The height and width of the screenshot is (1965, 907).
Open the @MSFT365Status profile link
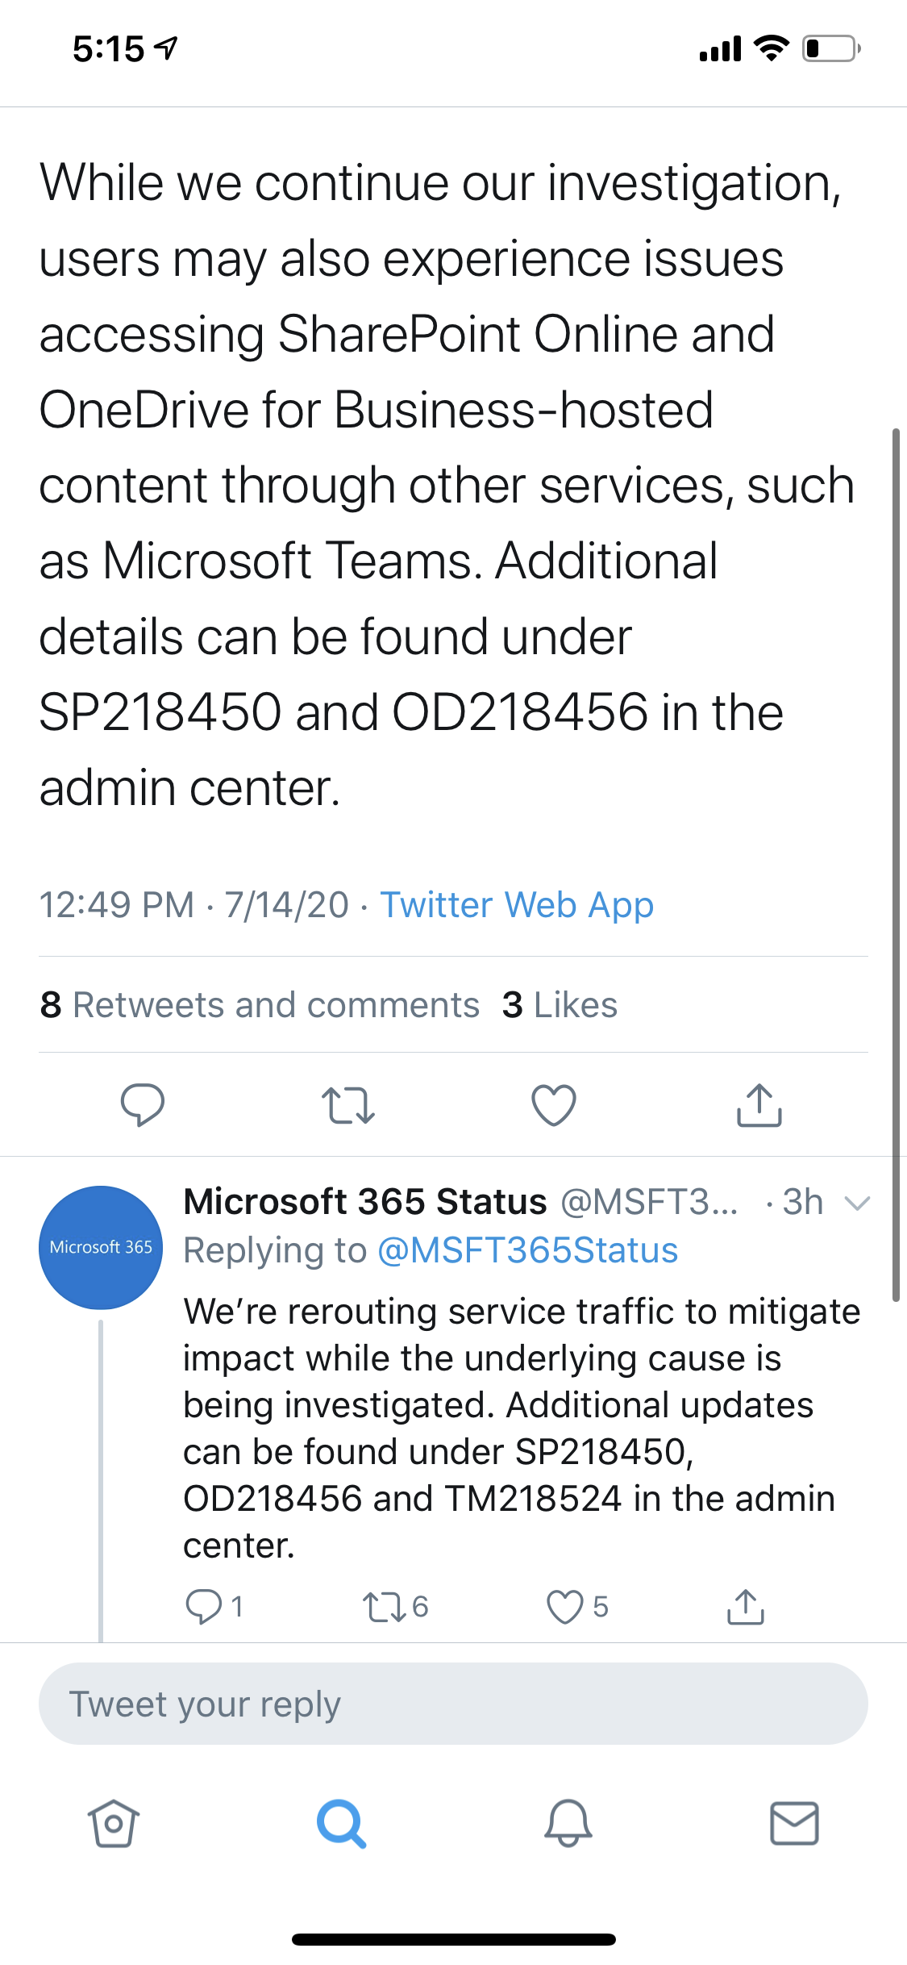[x=527, y=1249]
